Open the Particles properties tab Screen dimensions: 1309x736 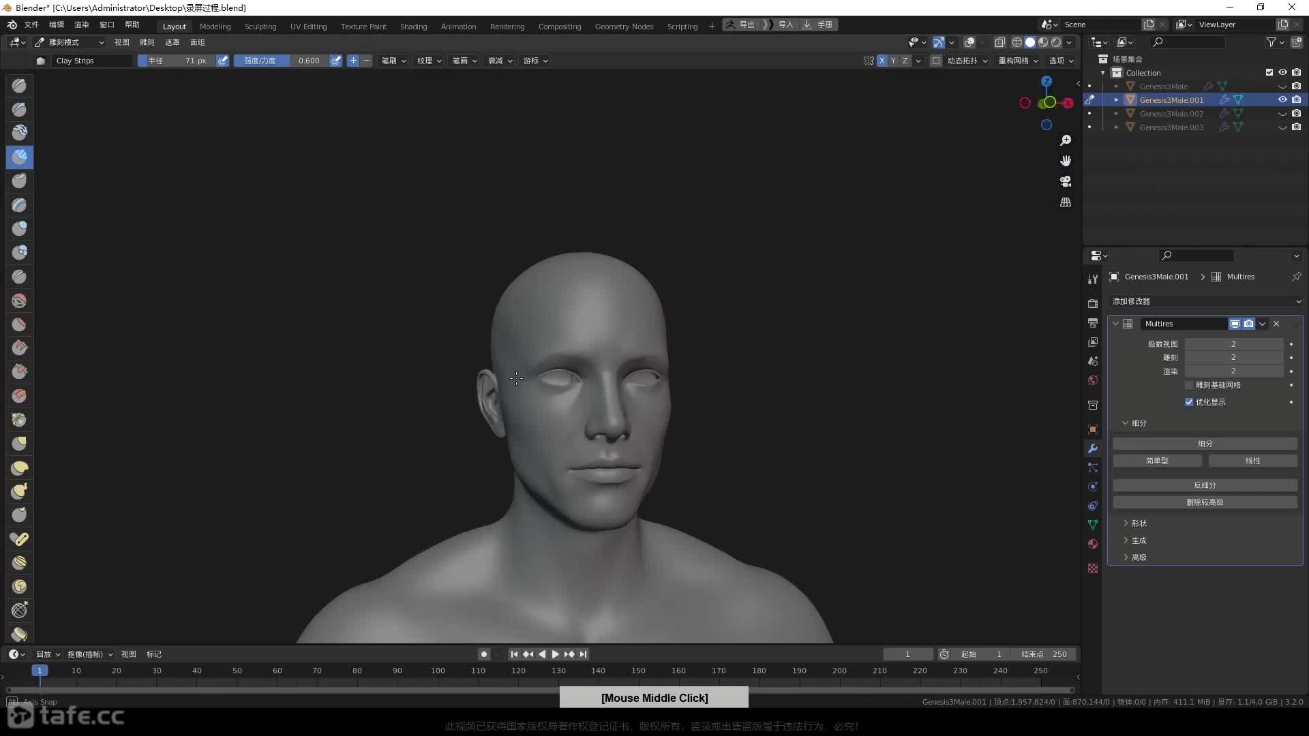pos(1093,467)
